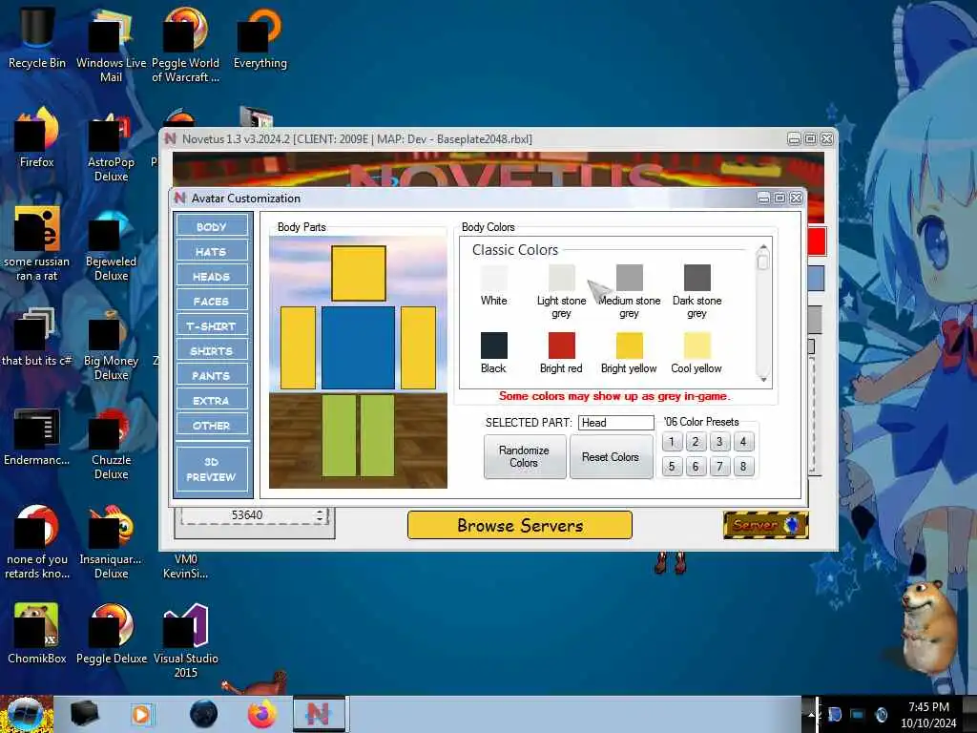The image size is (977, 733).
Task: Pick the Bright red swatch
Action: pos(561,346)
